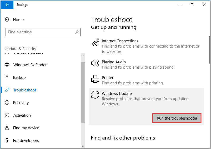Select Activation in the sidebar
Image resolution: width=211 pixels, height=149 pixels.
pos(22,115)
